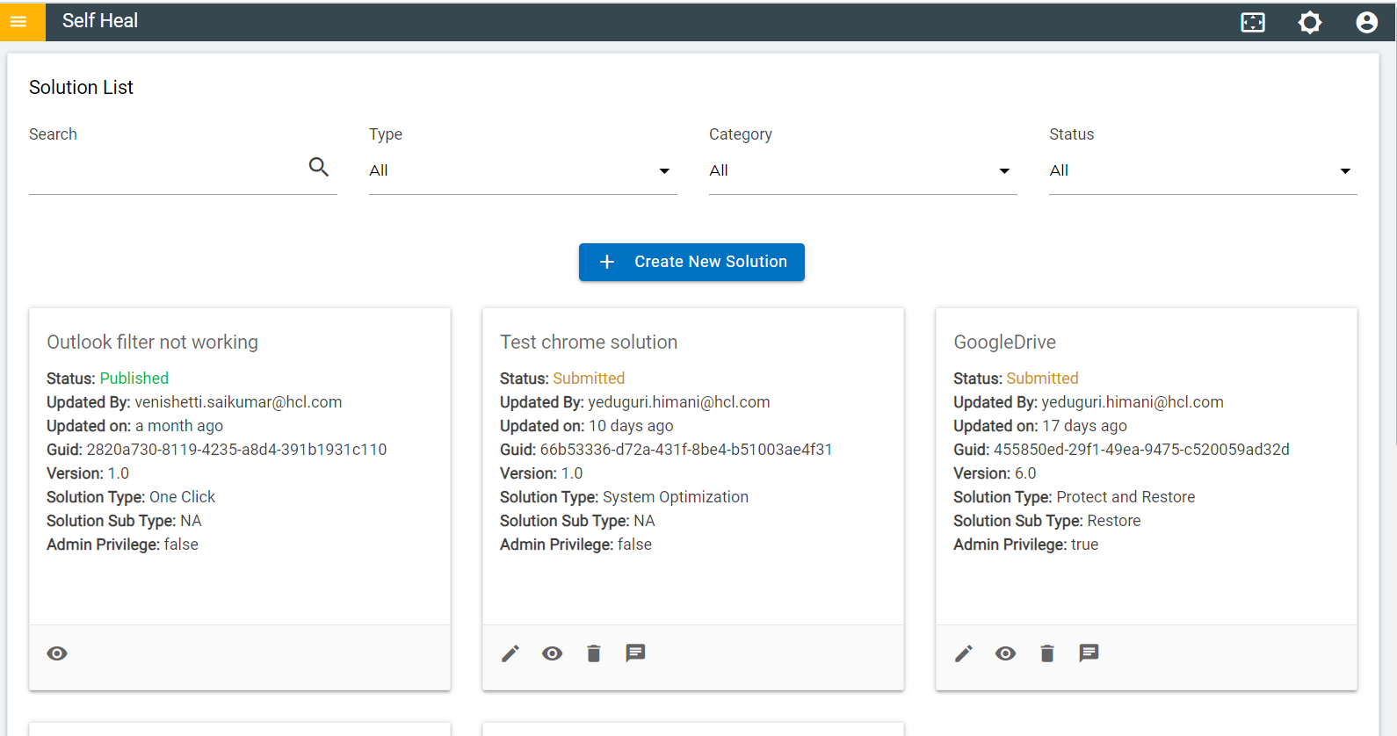Click the search magnifier icon
The image size is (1397, 736).
(319, 167)
